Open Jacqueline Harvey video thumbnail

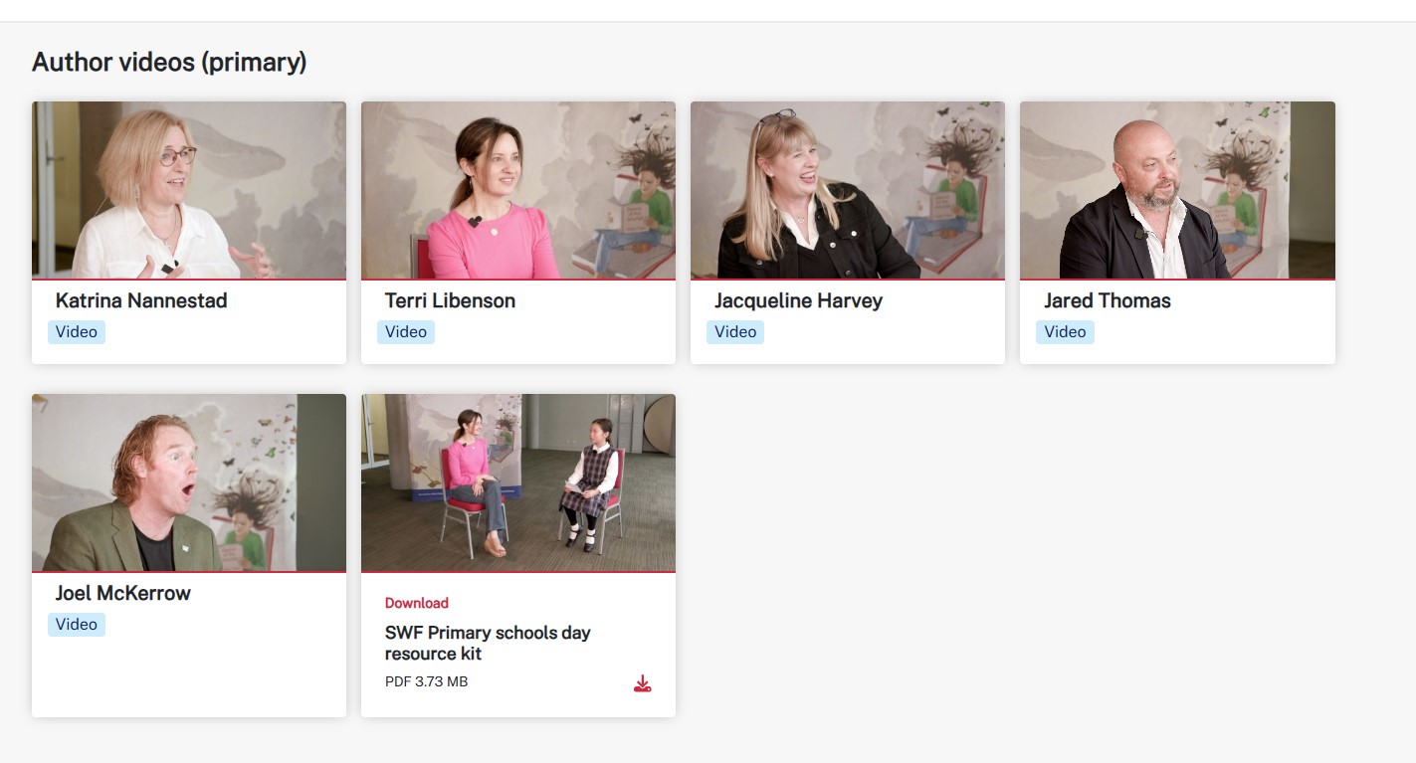848,190
